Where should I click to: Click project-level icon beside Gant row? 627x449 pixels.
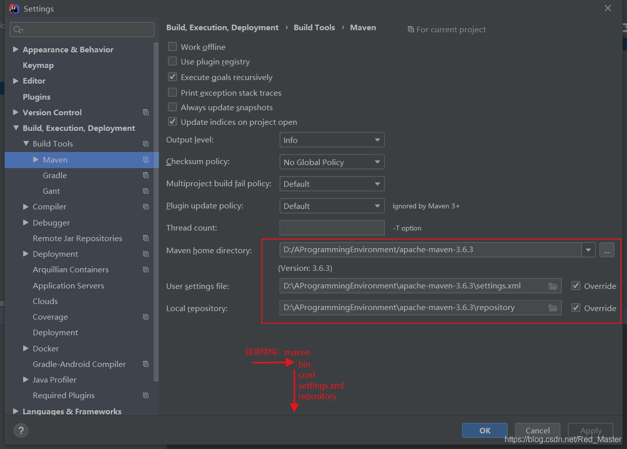click(x=146, y=191)
